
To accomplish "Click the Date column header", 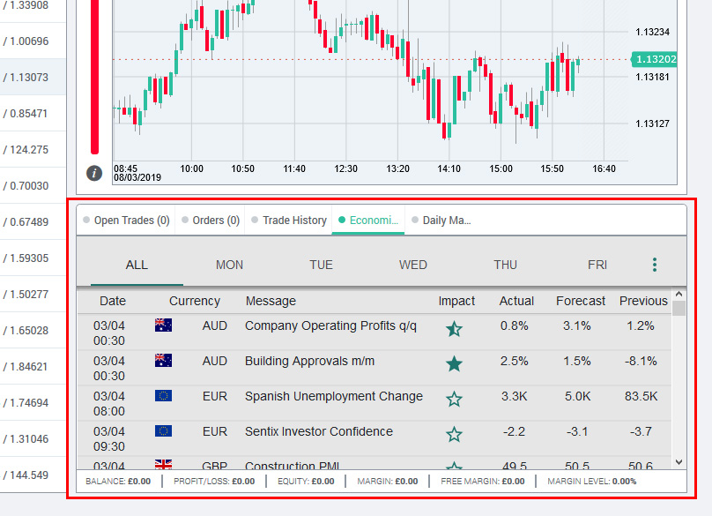I will pos(113,301).
